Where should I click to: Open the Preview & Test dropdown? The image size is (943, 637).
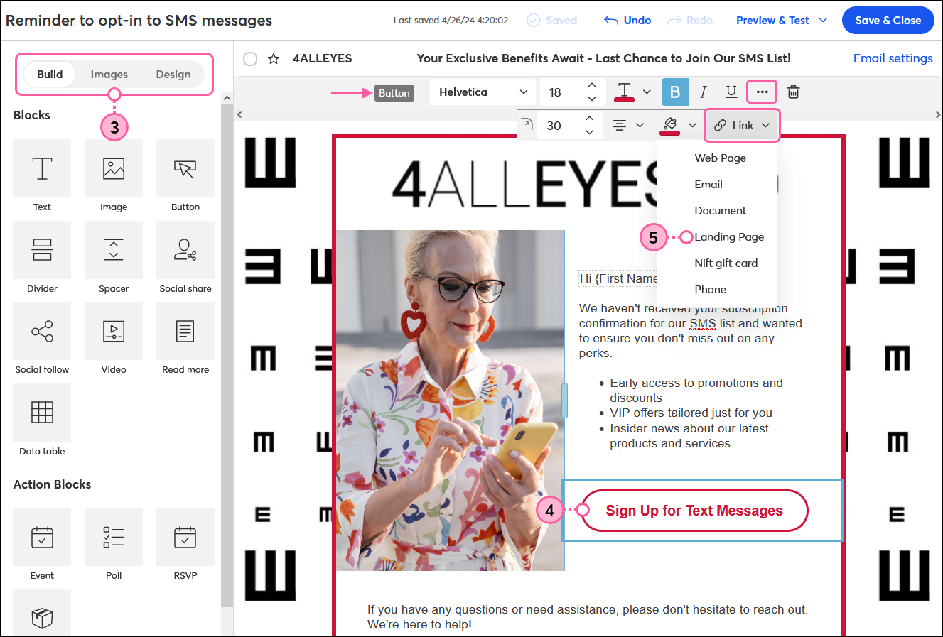tap(782, 20)
